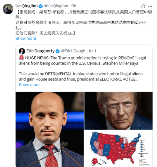This screenshot has width=157, height=167.
Task: Open He Qinglian's profile avatar
Action: coord(8,9)
